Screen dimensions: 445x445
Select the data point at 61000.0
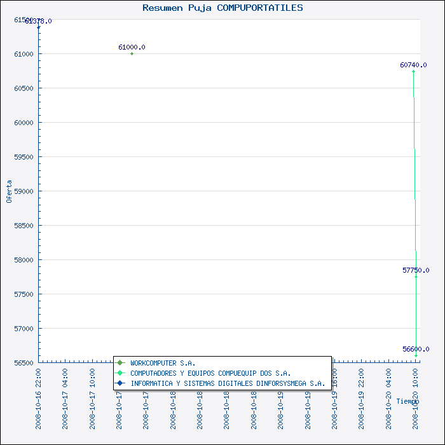pyautogui.click(x=132, y=54)
